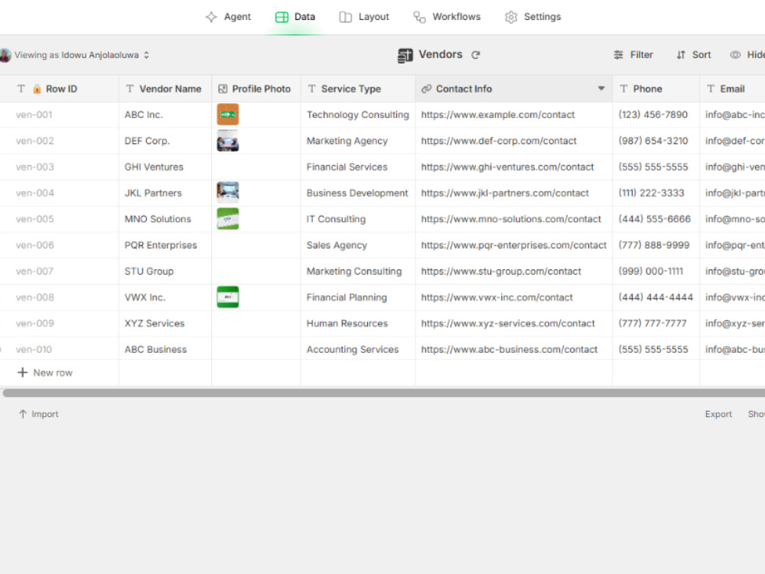Click the user avatar picture

[x=5, y=55]
